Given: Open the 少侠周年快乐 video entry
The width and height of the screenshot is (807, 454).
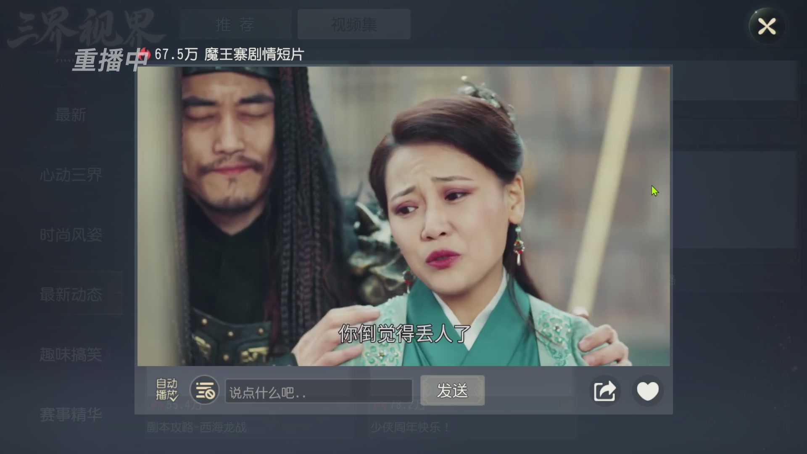Looking at the screenshot, I should (410, 428).
